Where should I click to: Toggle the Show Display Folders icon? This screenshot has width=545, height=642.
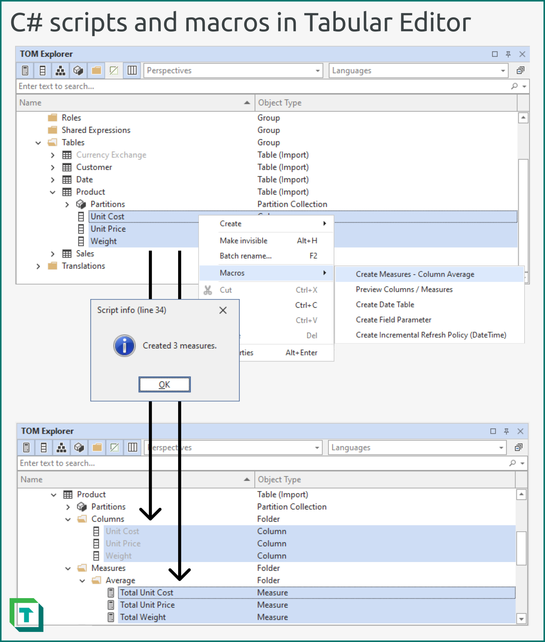click(96, 70)
